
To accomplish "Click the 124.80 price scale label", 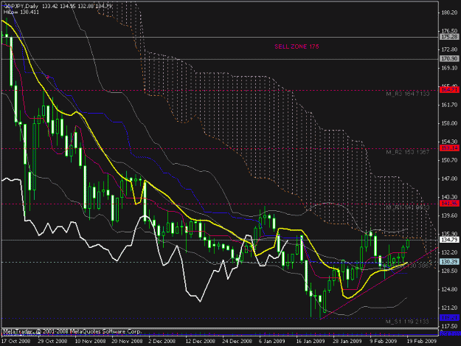I will click(x=450, y=289).
